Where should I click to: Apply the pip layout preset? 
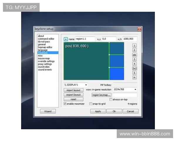point(134,55)
